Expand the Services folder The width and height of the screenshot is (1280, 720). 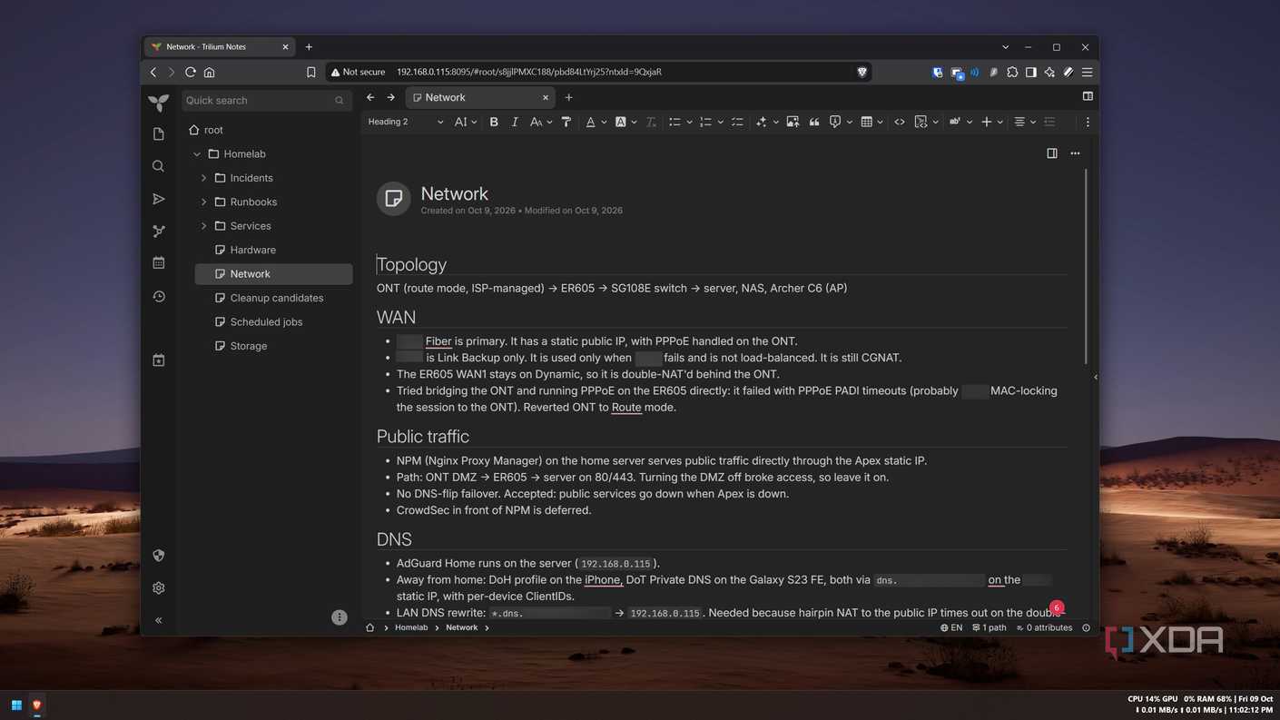[x=203, y=226]
